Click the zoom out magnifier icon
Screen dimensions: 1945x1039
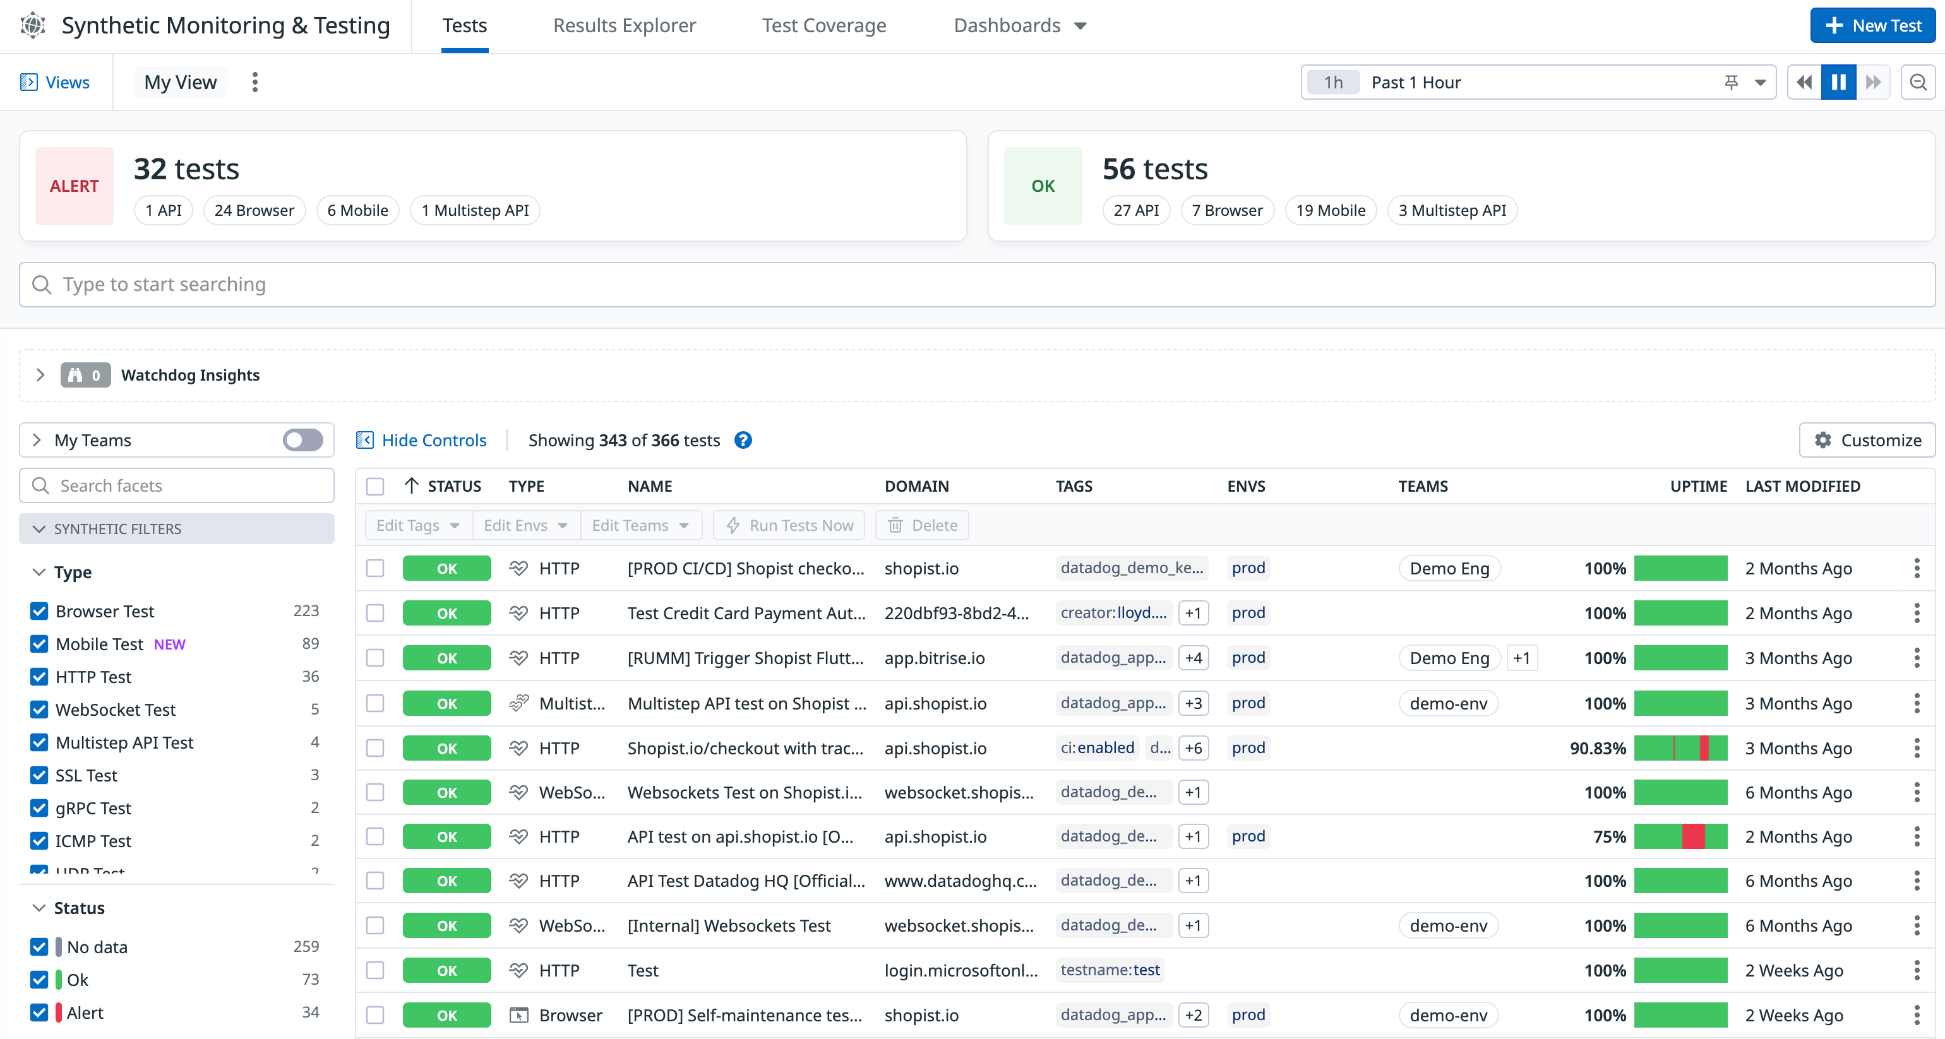point(1918,82)
